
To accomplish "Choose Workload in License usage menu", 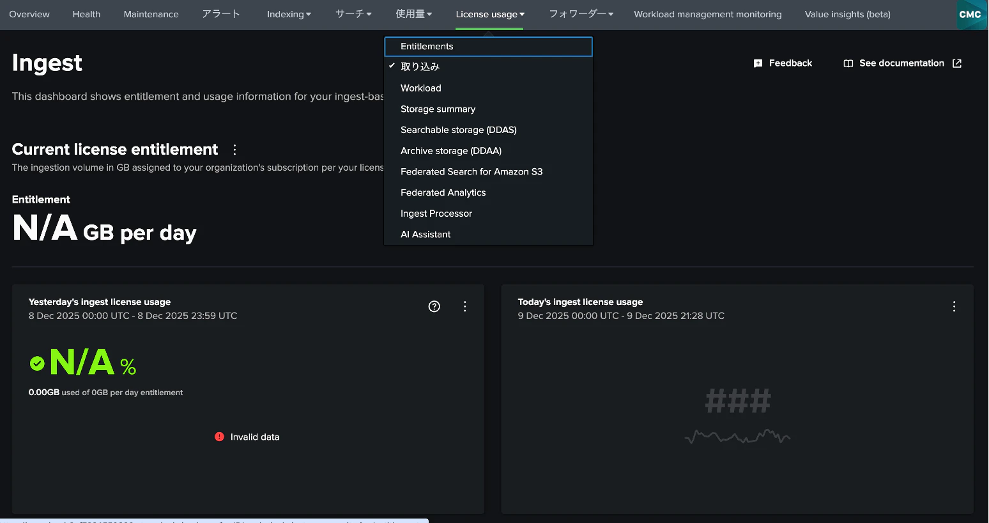I will pos(489,88).
